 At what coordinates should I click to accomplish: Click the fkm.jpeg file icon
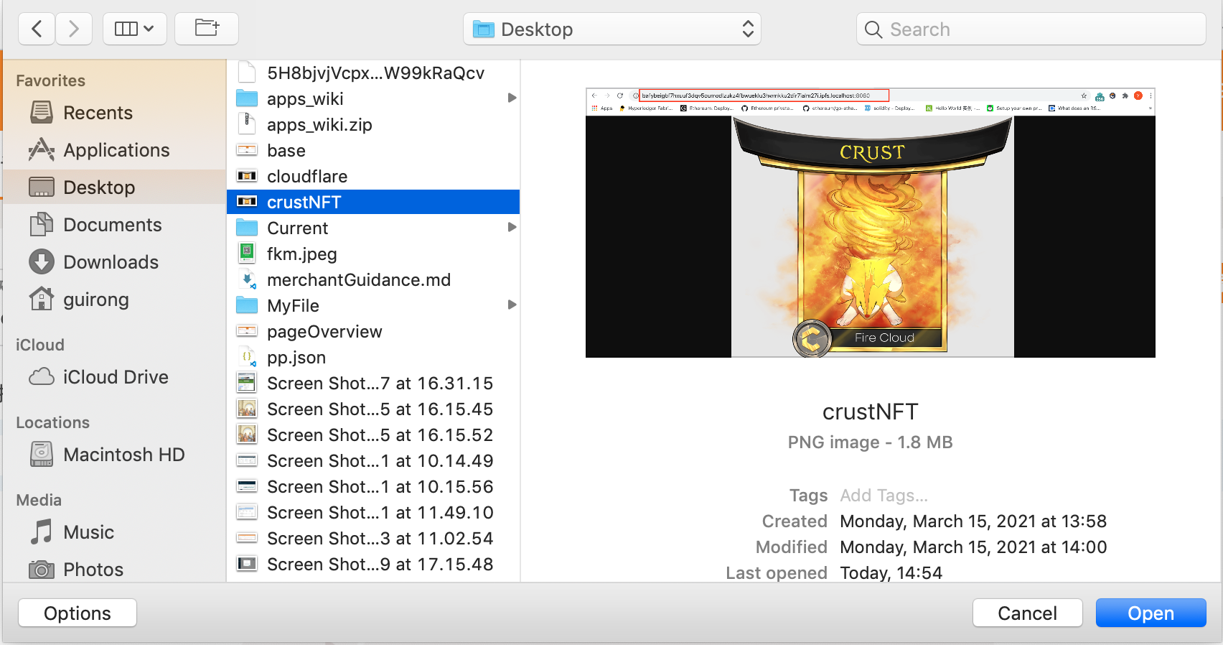[x=247, y=253]
